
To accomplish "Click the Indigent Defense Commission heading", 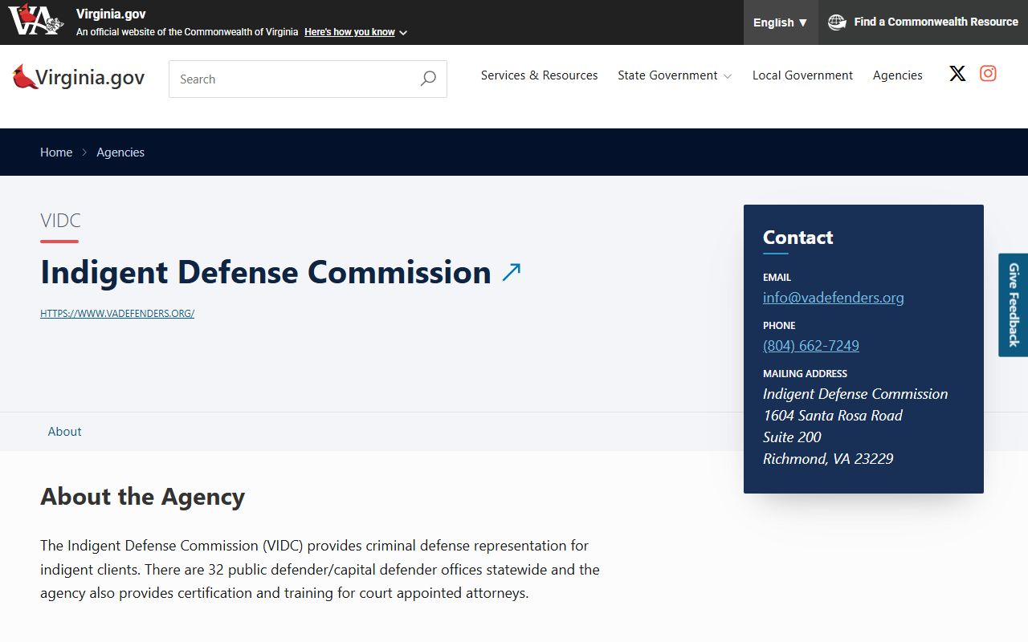I will click(266, 272).
